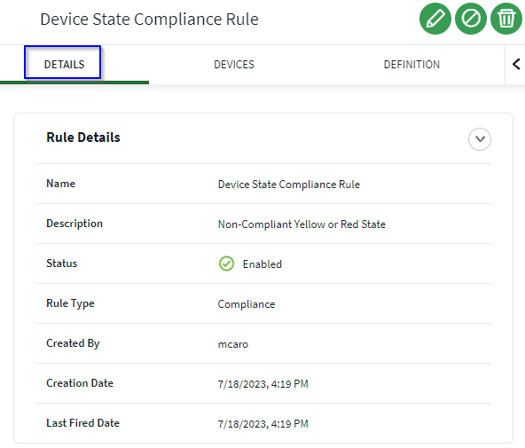Click the Rule Type field label
Screen dimensions: 525x448
(x=70, y=303)
